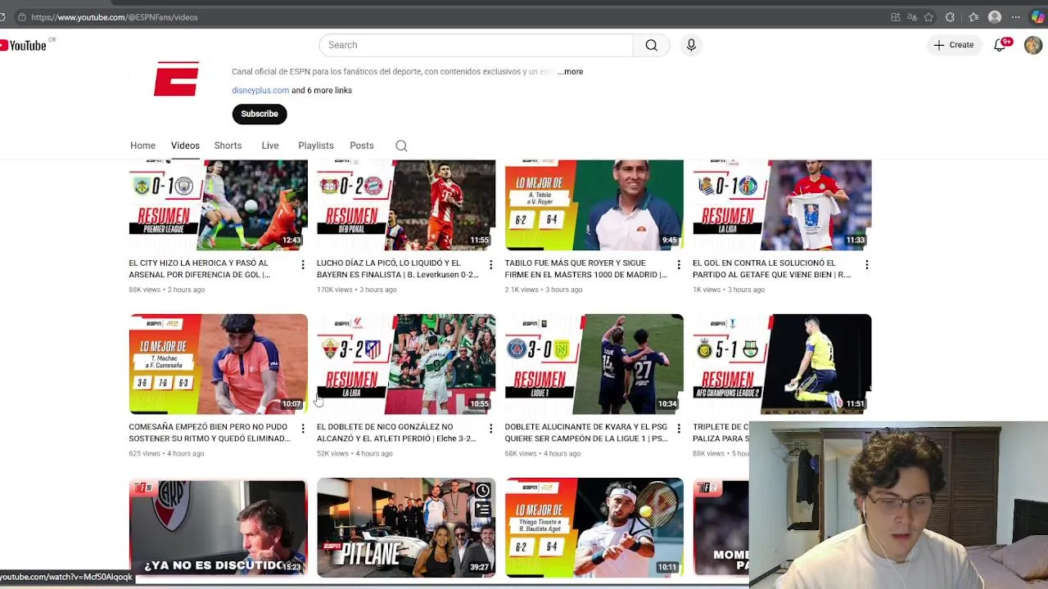Open the browser profile icon

click(995, 17)
